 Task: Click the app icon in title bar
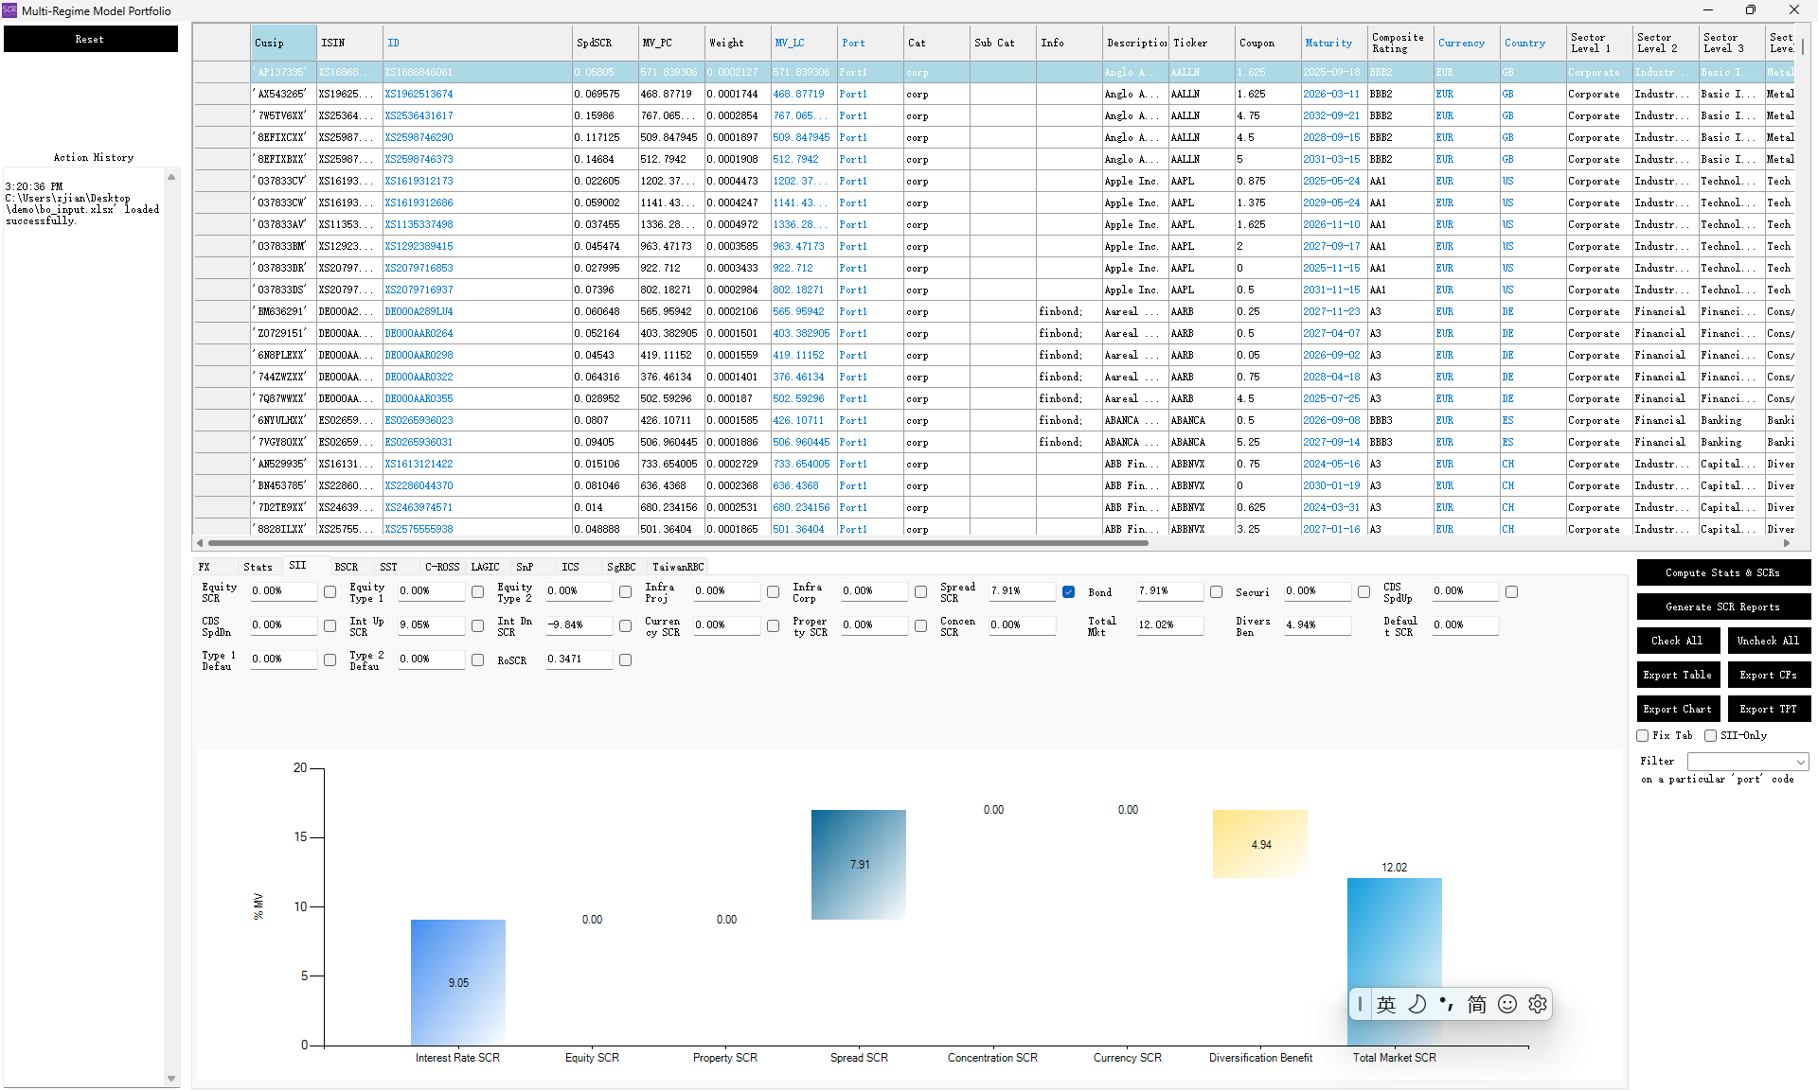coord(9,10)
